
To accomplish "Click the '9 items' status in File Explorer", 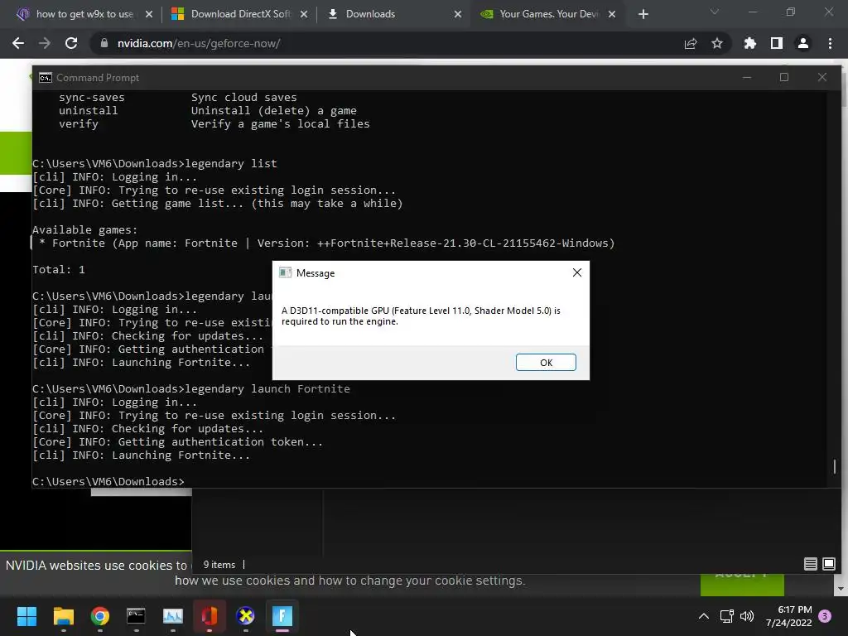I will (219, 565).
